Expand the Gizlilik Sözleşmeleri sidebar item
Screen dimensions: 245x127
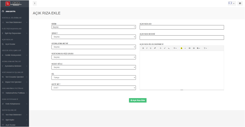pyautogui.click(x=14, y=55)
